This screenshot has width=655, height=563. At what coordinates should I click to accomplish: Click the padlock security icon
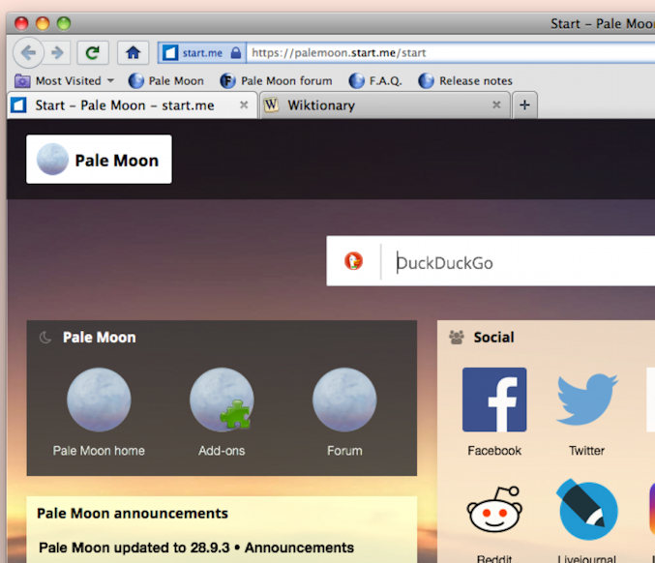pos(236,53)
